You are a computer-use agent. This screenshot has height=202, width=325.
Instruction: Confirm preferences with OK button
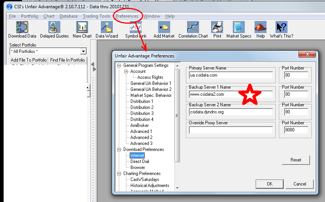(x=270, y=184)
